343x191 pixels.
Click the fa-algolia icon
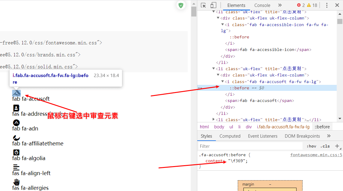point(16,152)
